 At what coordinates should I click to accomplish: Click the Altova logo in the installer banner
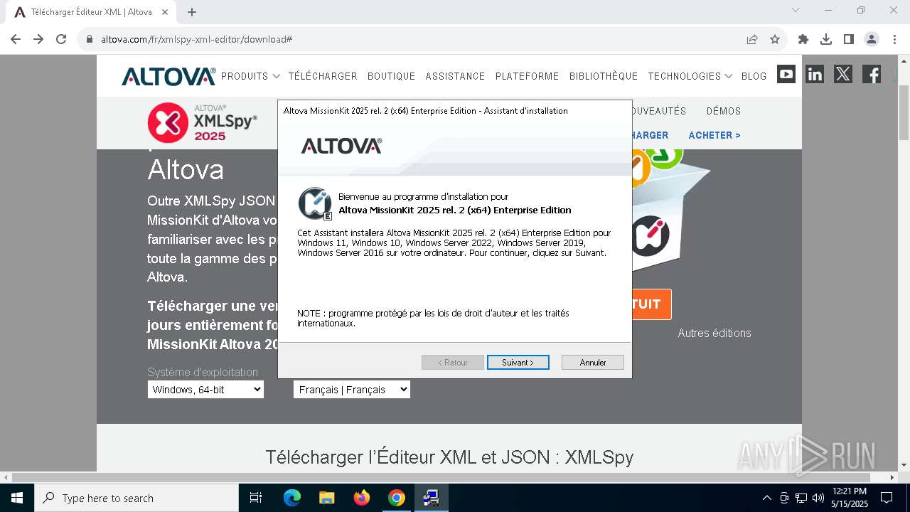pos(341,146)
